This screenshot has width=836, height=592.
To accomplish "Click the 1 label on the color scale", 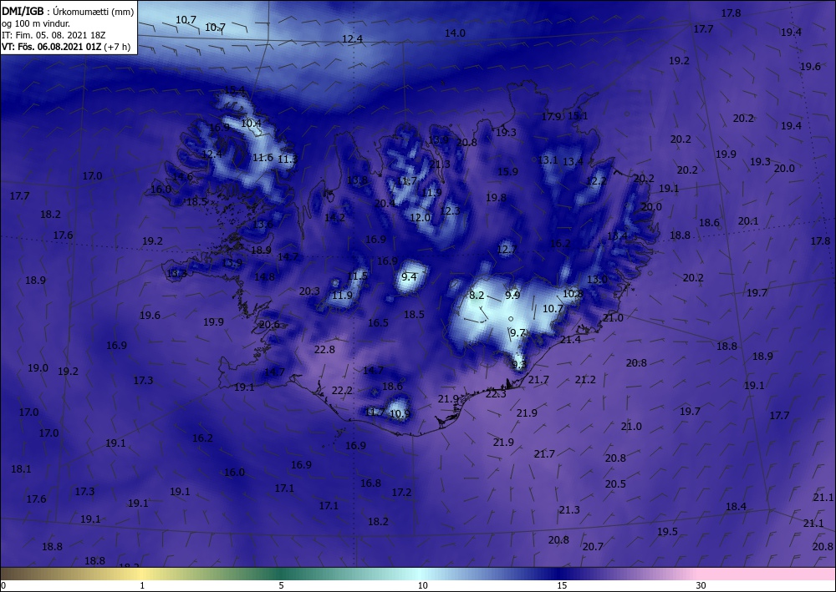I will [142, 585].
